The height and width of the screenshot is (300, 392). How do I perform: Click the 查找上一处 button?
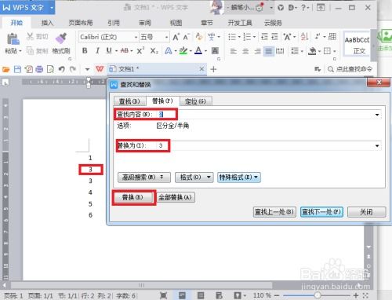(274, 211)
